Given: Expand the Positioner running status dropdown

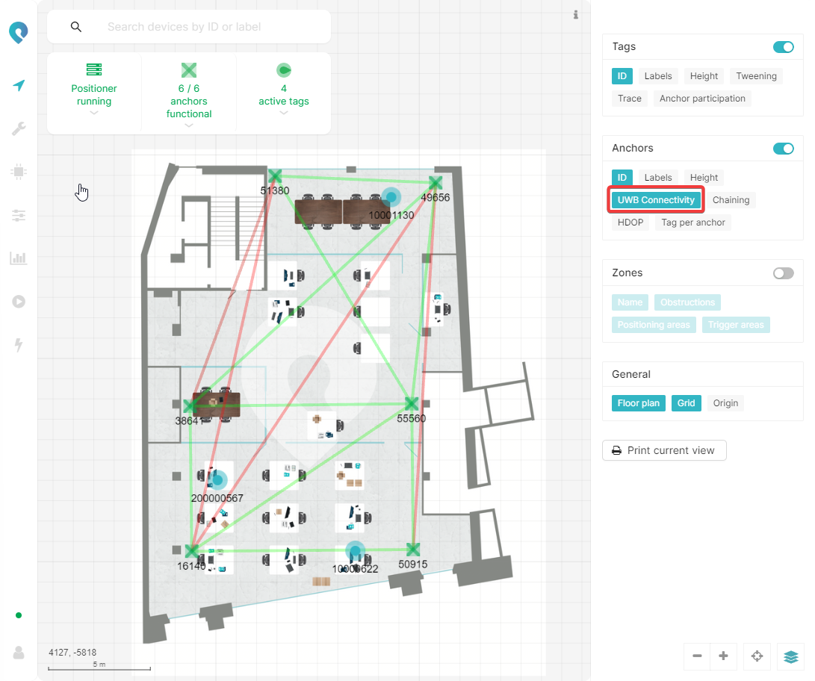Looking at the screenshot, I should pyautogui.click(x=94, y=113).
